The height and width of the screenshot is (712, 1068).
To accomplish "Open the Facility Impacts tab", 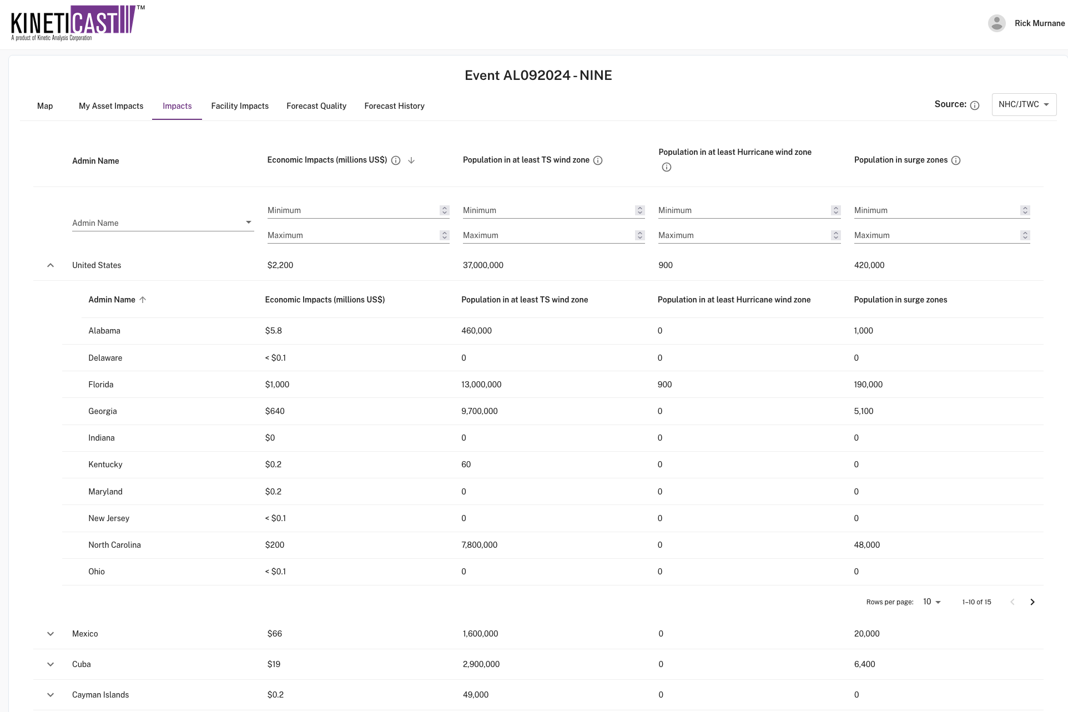I will (x=240, y=106).
